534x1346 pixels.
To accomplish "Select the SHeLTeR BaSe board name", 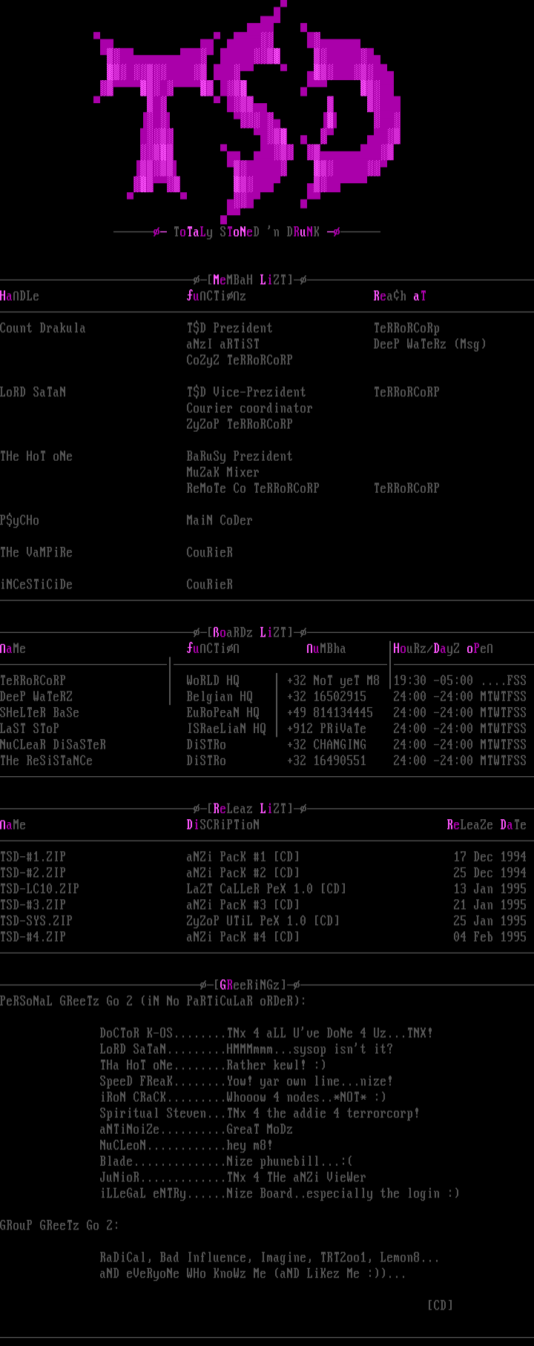I will point(39,712).
